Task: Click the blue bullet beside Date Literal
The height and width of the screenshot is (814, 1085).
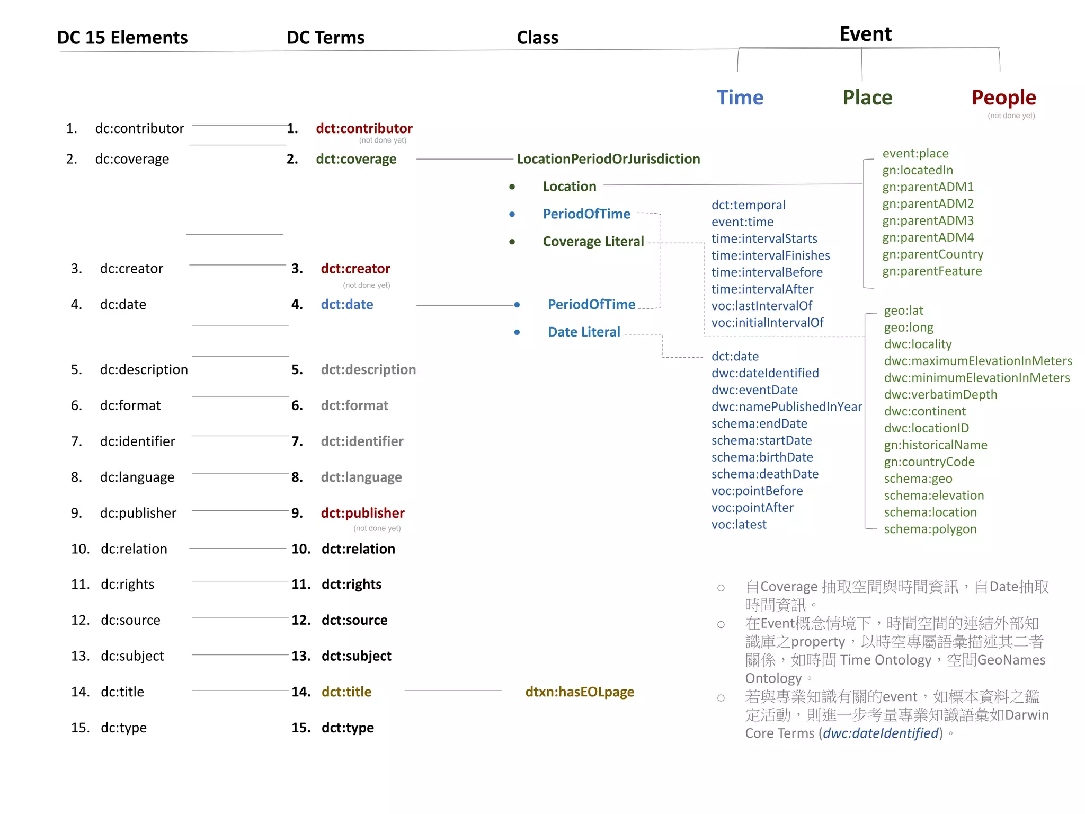Action: (x=517, y=332)
